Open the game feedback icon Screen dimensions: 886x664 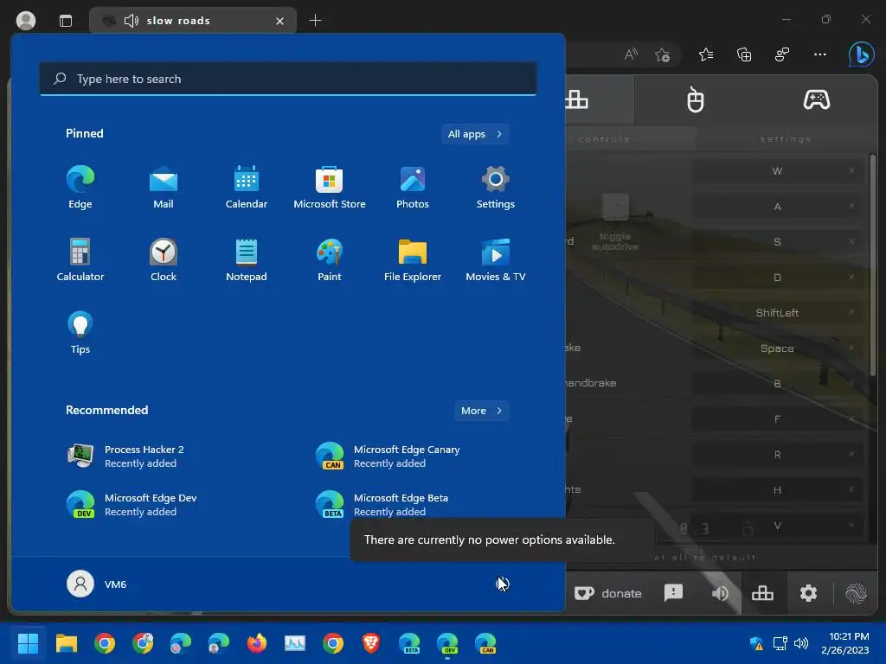(x=673, y=593)
